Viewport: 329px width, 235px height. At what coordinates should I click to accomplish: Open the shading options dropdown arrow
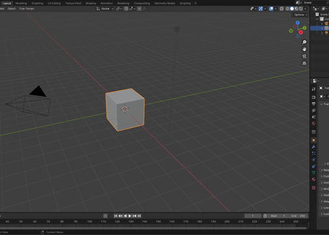click(x=305, y=8)
